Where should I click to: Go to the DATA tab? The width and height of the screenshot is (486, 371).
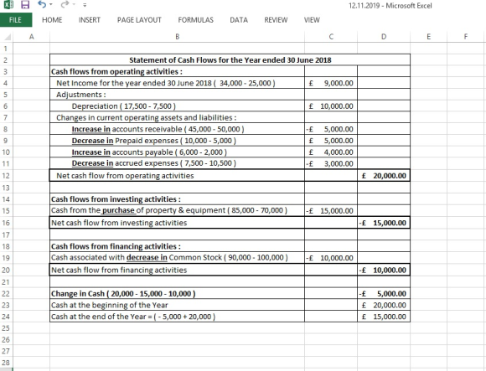(239, 20)
